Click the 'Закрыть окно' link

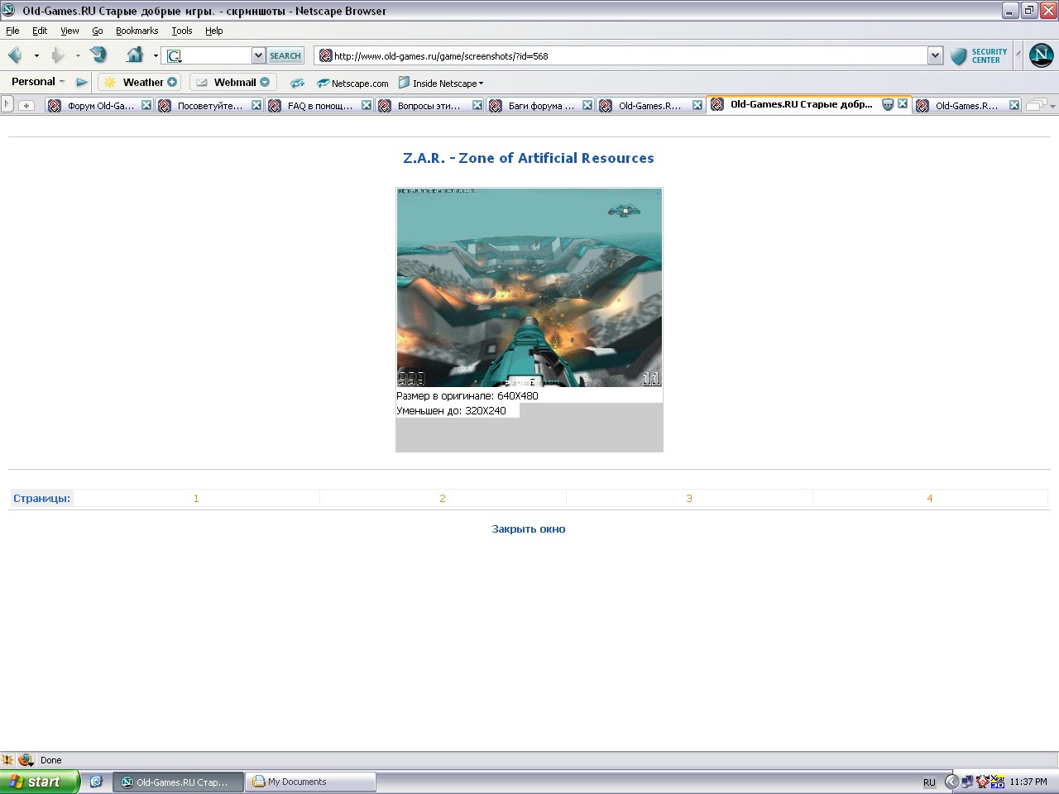(x=529, y=529)
